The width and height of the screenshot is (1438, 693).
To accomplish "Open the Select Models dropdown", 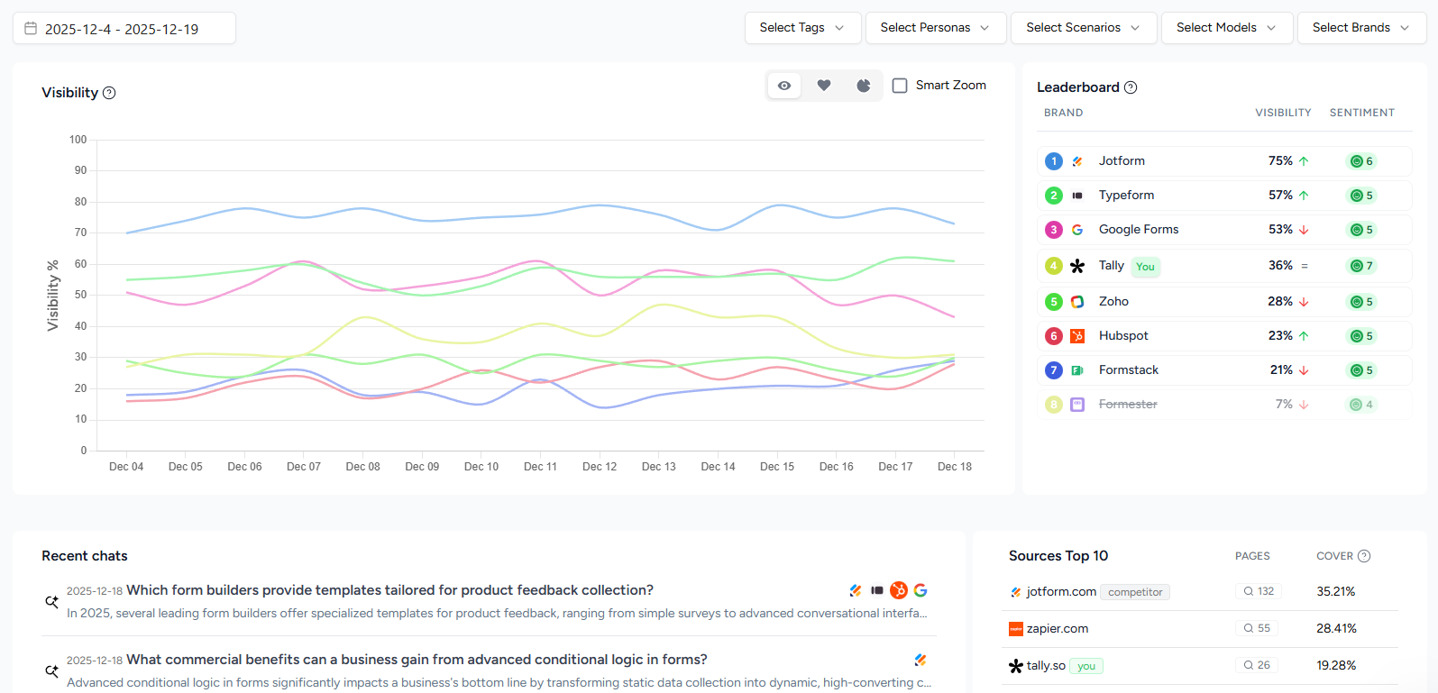I will coord(1226,28).
